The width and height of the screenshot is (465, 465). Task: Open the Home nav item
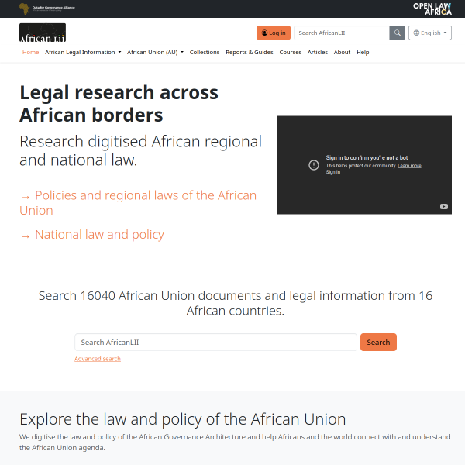pos(31,53)
